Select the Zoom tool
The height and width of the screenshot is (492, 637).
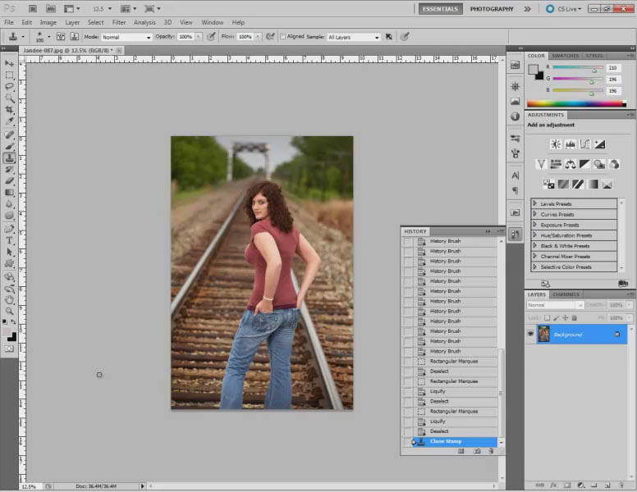(9, 312)
